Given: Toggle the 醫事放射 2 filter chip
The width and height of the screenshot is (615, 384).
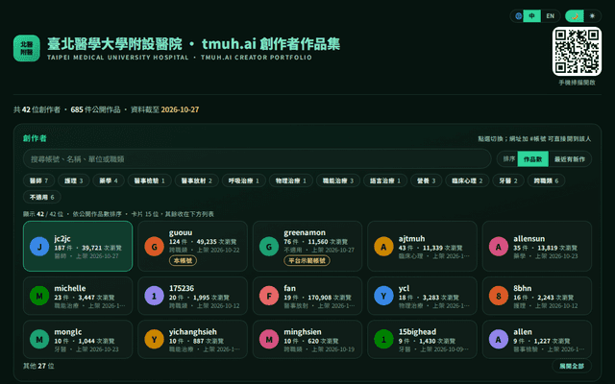Looking at the screenshot, I should tap(196, 180).
